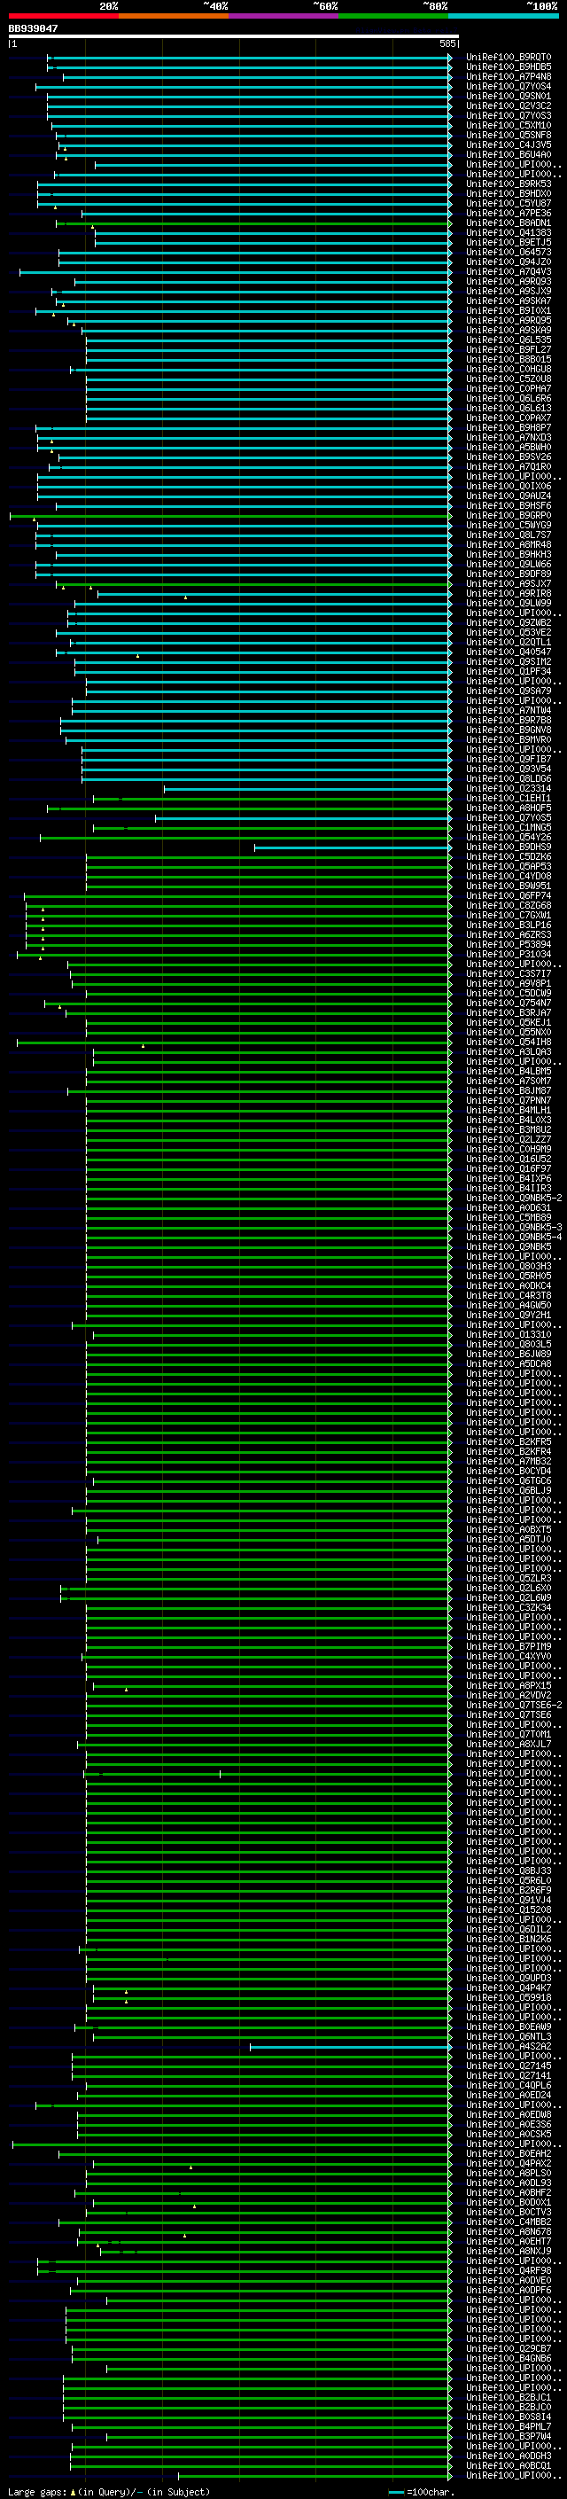This screenshot has height=2499, width=567.
Task: Click hit label UniRef100_B9ETJ5
Action: coord(508,243)
